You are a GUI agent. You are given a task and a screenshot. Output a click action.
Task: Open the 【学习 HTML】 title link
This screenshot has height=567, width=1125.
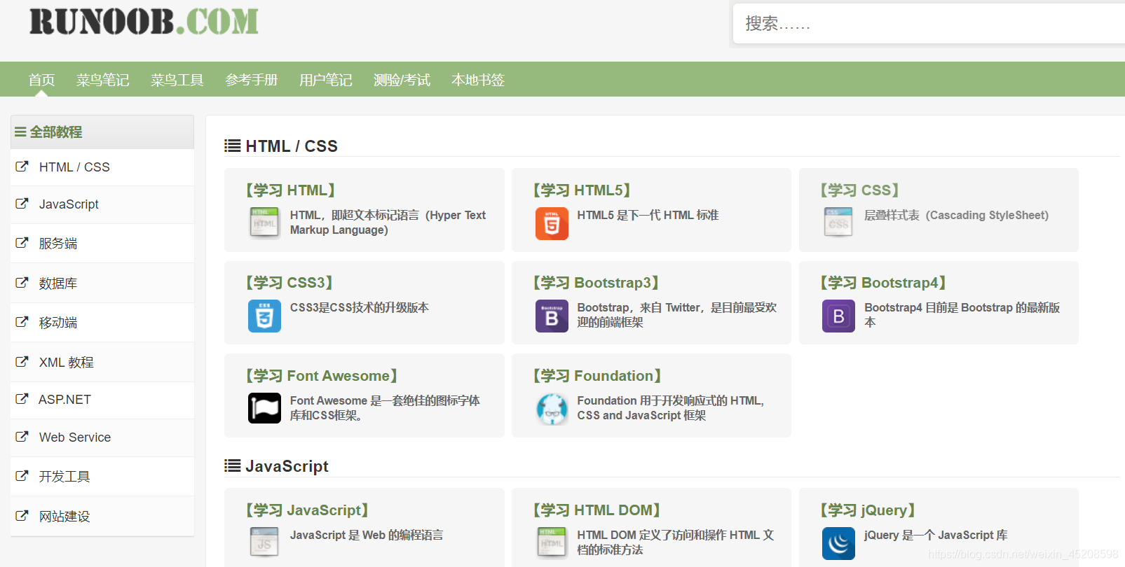[290, 190]
